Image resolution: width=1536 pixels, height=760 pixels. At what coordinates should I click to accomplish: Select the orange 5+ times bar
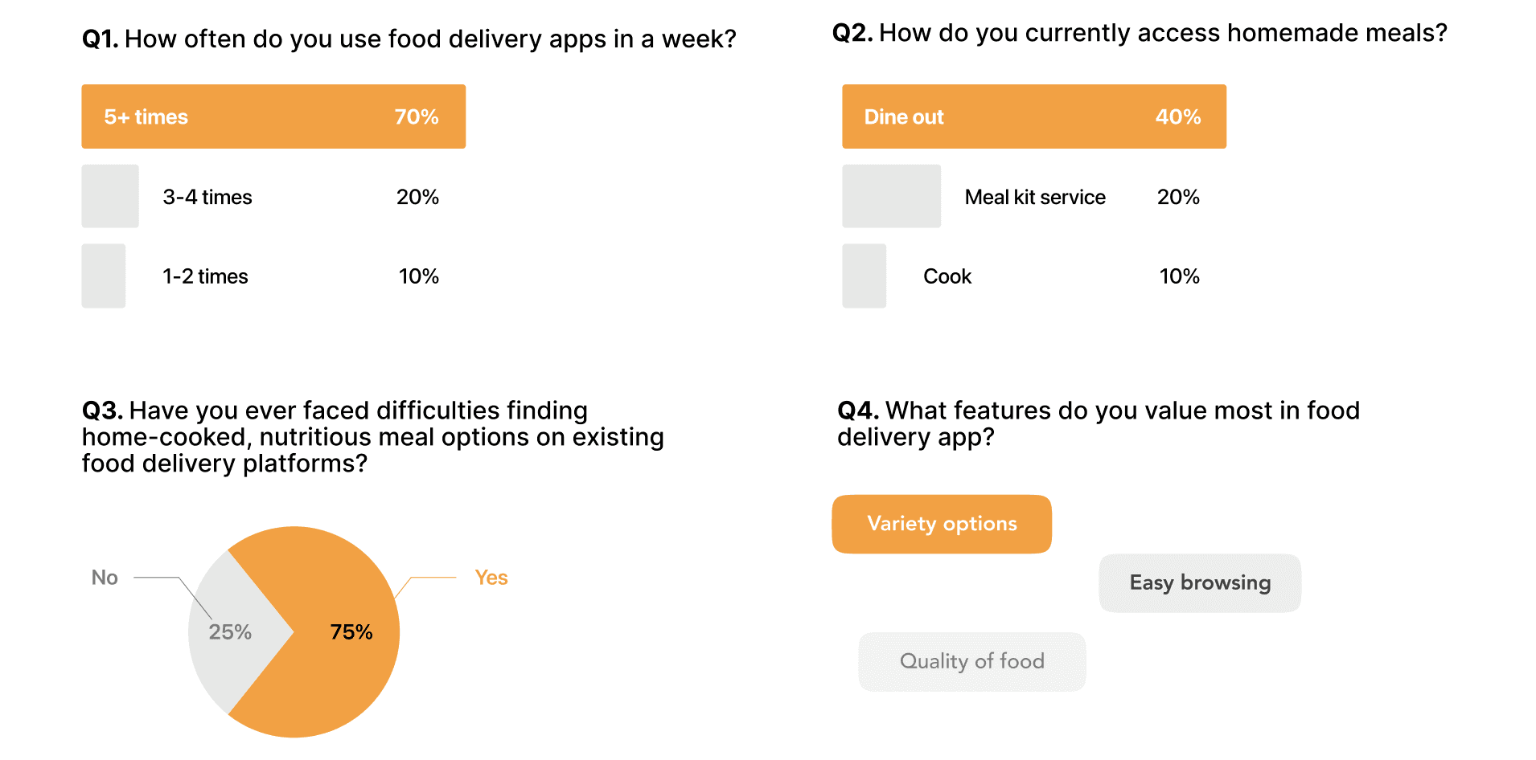point(273,116)
